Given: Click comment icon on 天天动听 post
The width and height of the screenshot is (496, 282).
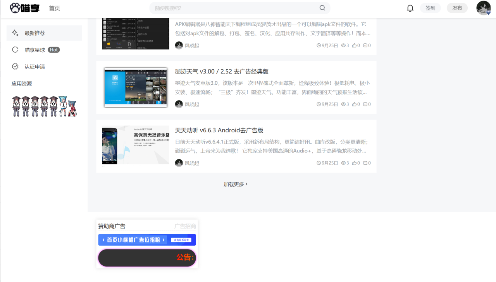Looking at the screenshot, I should pyautogui.click(x=365, y=163).
